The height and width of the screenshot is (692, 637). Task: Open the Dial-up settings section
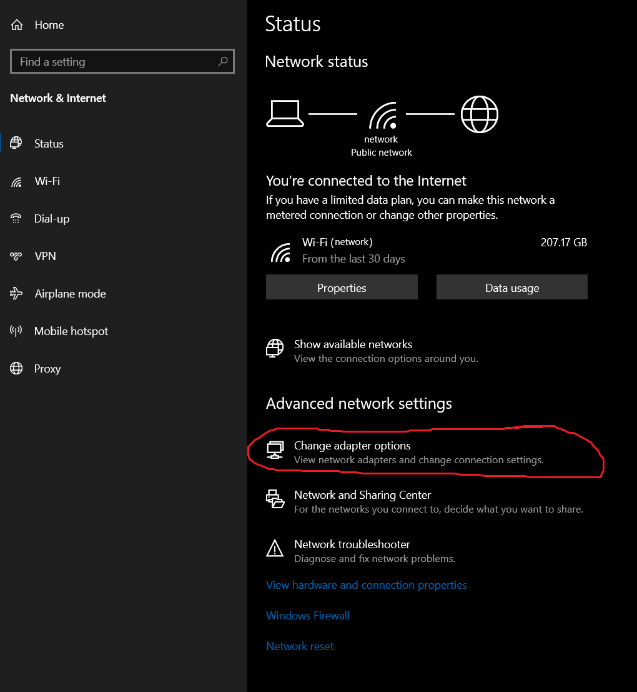pos(124,218)
